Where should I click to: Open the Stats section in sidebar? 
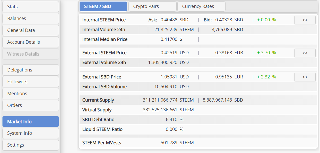pos(31,7)
